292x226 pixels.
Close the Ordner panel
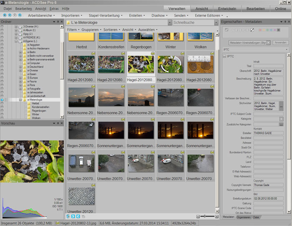(62, 22)
